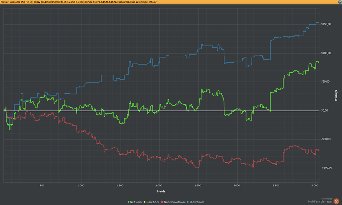Click the green Net Won color marker
This screenshot has height=205, width=342.
(x=128, y=202)
